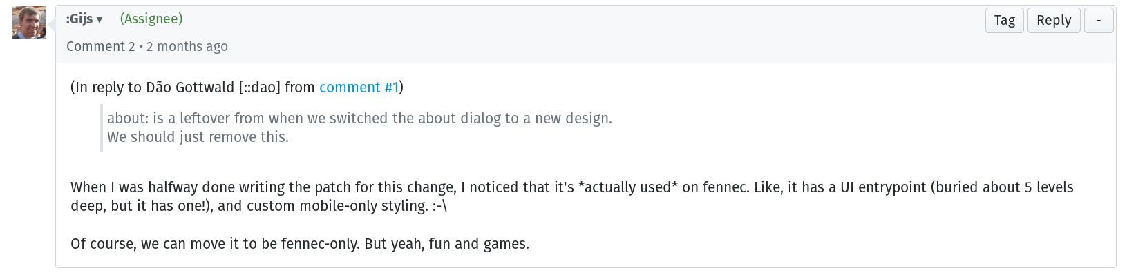Click the quoted "about: is a leftover" line
Viewport: 1127px width, 277px height.
pos(359,119)
